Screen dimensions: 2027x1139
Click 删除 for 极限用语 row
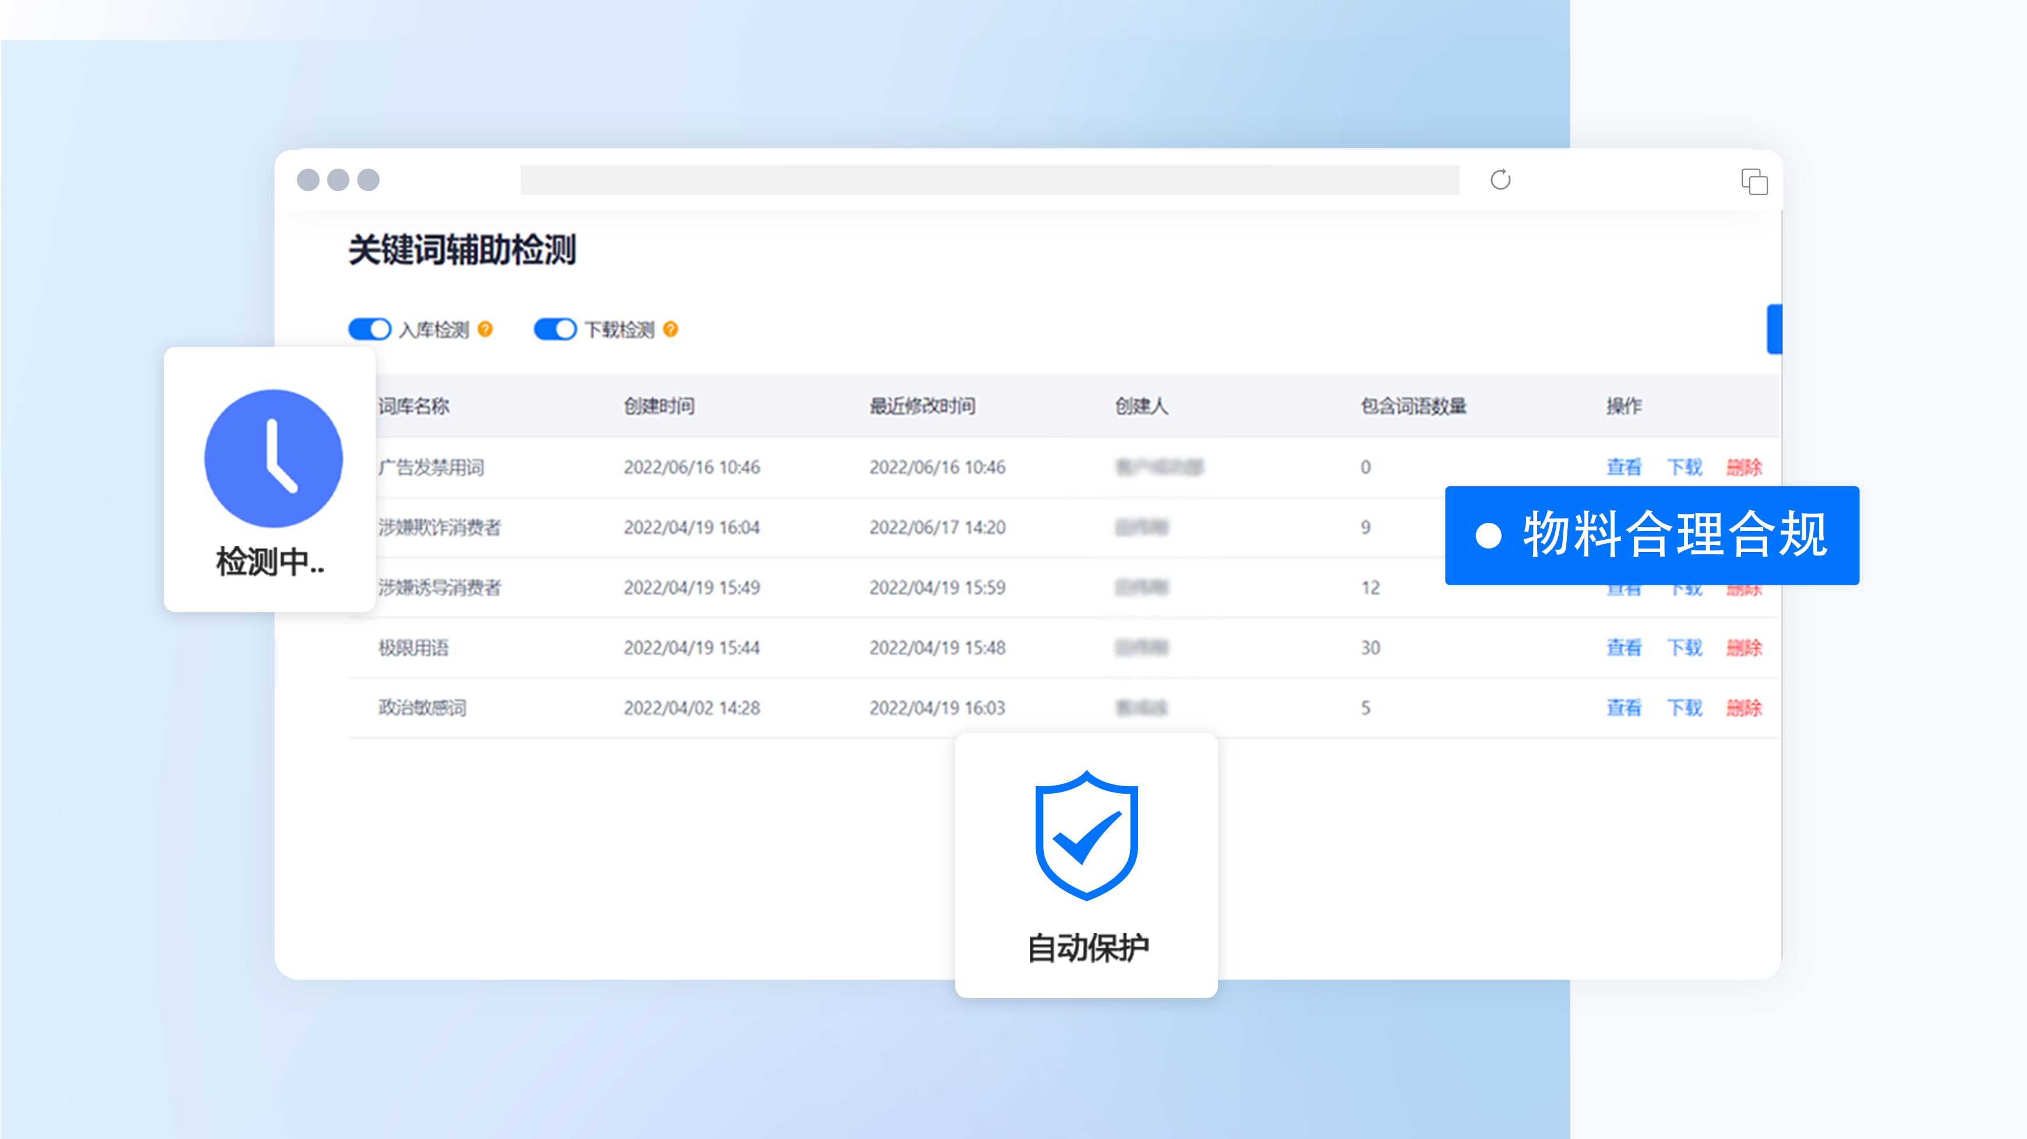click(1744, 648)
